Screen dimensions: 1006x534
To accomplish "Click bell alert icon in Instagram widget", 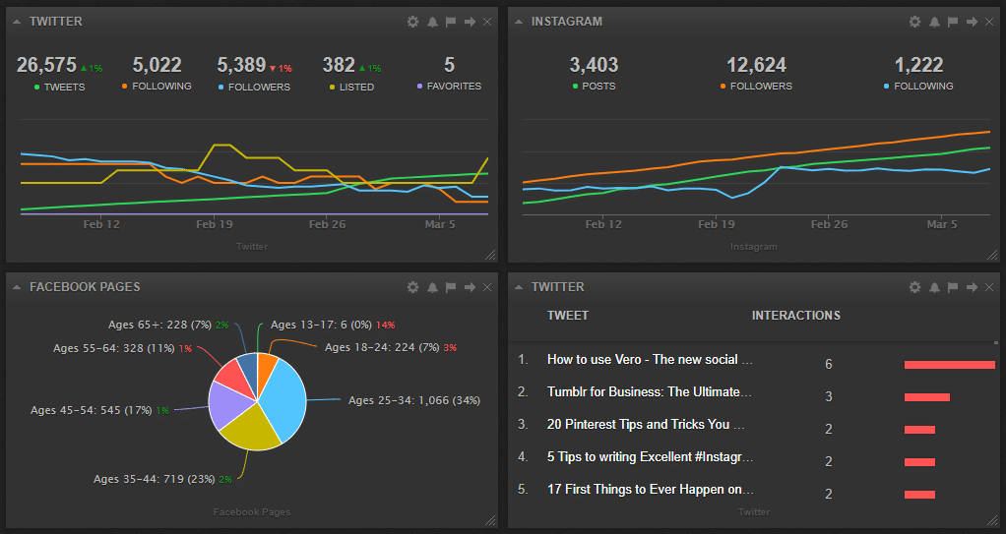I will (x=934, y=22).
